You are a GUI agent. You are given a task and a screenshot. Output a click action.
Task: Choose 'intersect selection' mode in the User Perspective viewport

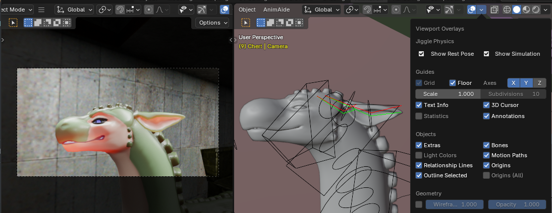tap(299, 23)
